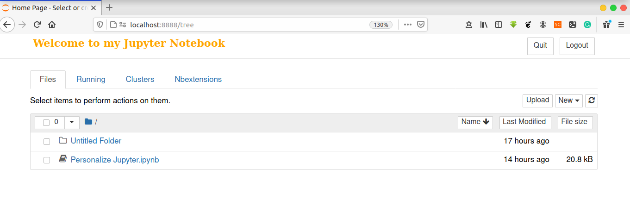630x200 pixels.
Task: Click the green download arrow extension icon
Action: pos(513,25)
